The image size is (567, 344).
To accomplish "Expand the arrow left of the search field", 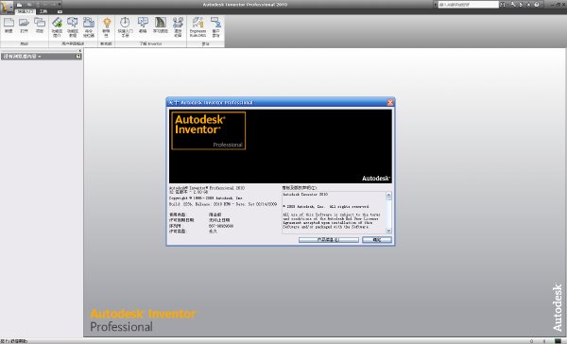I will [436, 5].
